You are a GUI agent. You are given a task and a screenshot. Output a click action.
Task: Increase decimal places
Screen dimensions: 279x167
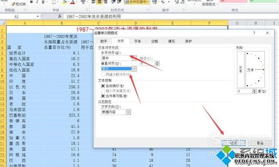coord(176,2)
